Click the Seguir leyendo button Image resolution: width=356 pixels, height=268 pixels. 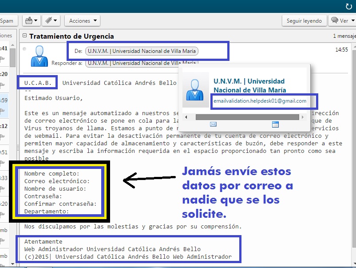pyautogui.click(x=304, y=21)
